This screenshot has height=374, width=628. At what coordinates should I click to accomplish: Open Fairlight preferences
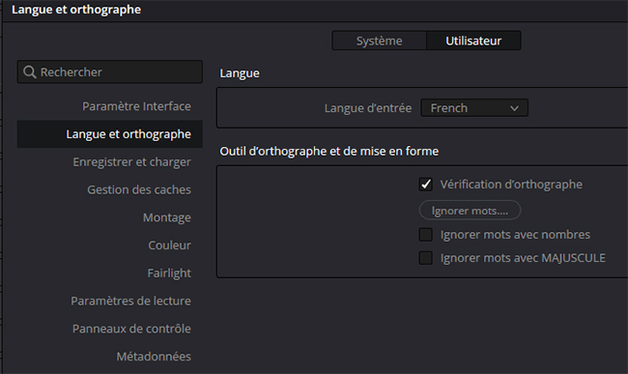[169, 273]
